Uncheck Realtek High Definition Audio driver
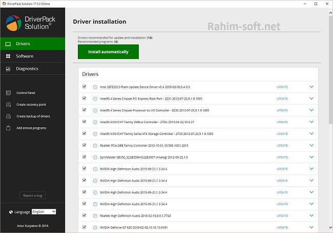This screenshot has height=233, width=333. pos(85,216)
